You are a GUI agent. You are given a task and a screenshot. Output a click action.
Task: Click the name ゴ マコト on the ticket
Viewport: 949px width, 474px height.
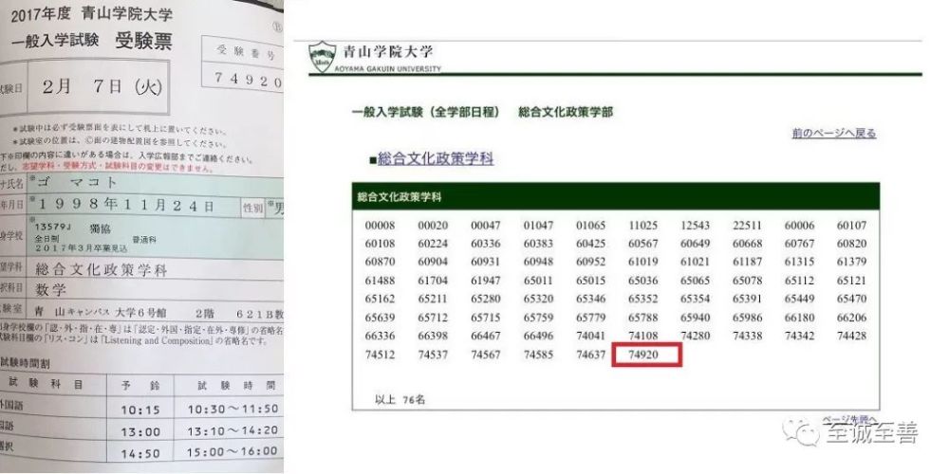78,183
